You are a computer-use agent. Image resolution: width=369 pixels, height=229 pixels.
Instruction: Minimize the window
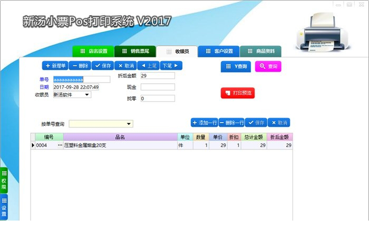tap(338, 4)
